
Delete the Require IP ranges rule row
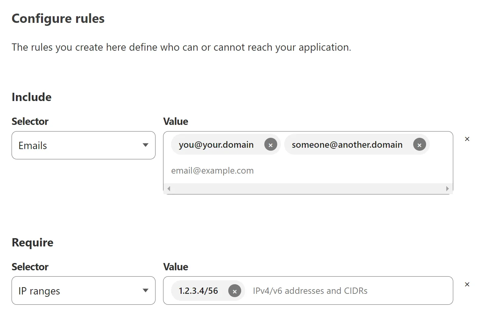click(467, 285)
